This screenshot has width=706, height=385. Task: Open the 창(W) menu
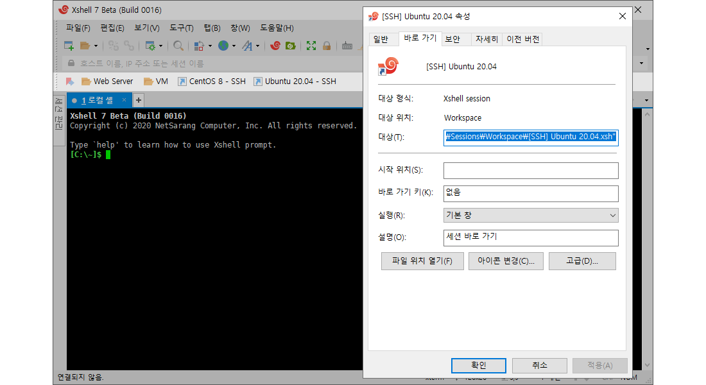click(x=240, y=28)
